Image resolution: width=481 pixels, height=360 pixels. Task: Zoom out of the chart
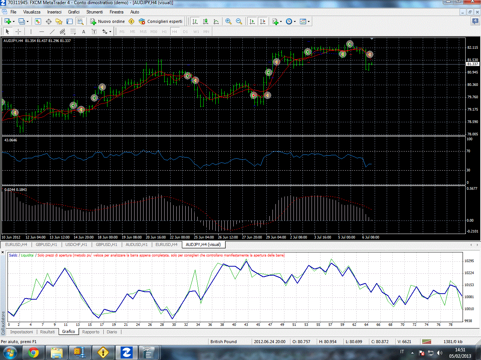point(239,21)
